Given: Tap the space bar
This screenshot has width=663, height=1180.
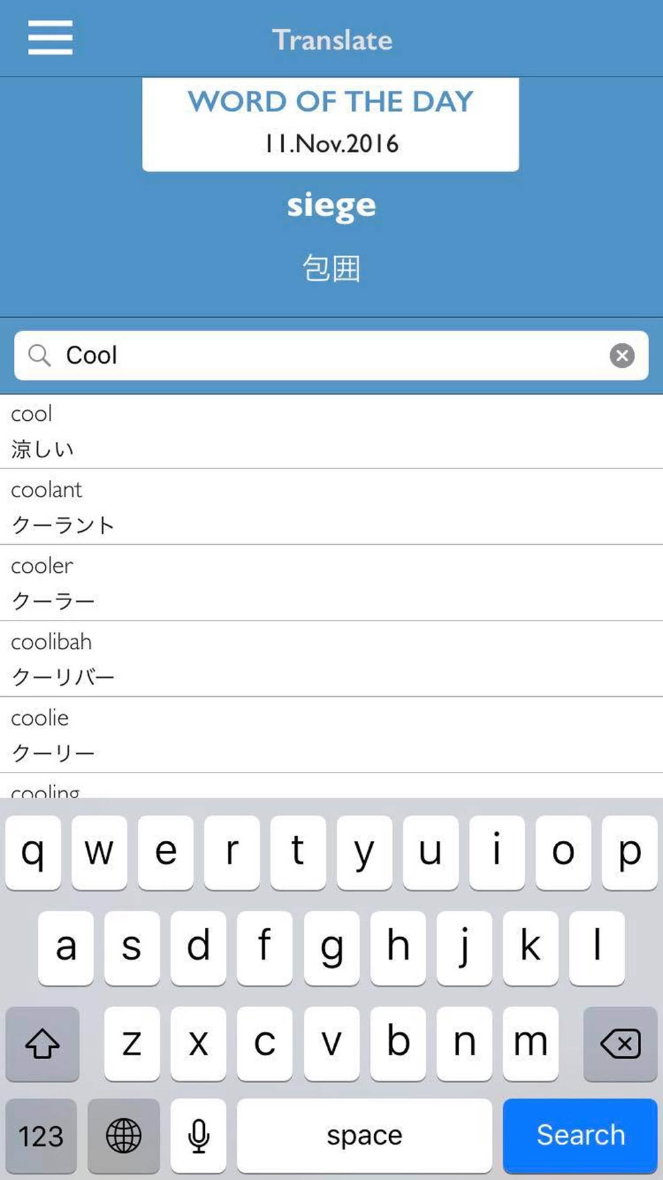Looking at the screenshot, I should coord(364,1136).
